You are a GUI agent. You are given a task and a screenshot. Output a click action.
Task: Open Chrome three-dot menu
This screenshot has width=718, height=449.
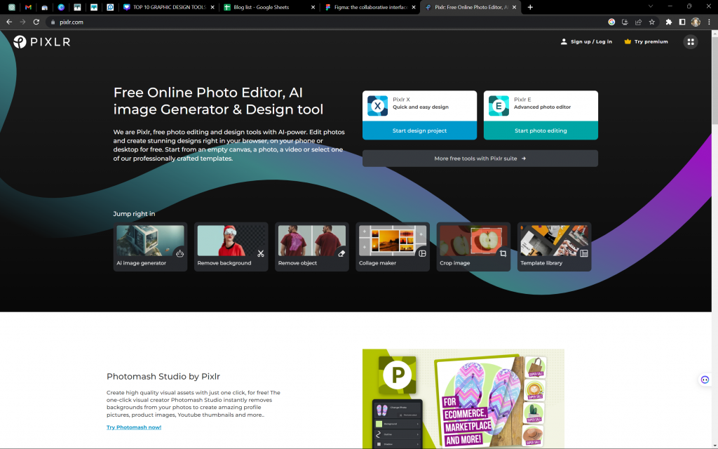(709, 22)
